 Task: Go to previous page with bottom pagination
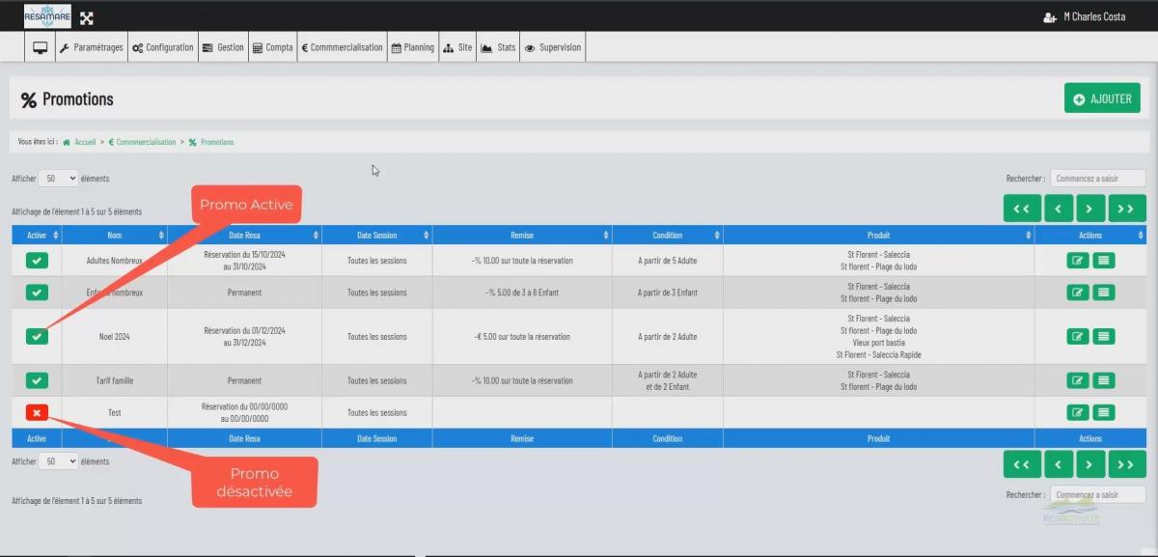tap(1058, 464)
